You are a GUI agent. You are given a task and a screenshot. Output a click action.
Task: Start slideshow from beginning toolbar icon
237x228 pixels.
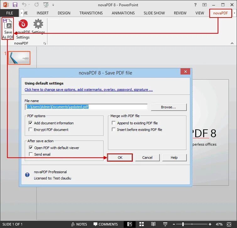point(46,5)
